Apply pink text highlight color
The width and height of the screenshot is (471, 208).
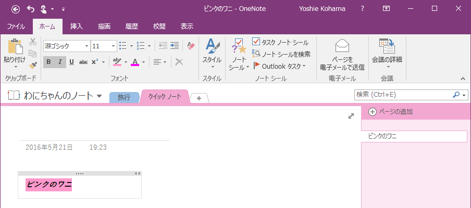tap(117, 62)
